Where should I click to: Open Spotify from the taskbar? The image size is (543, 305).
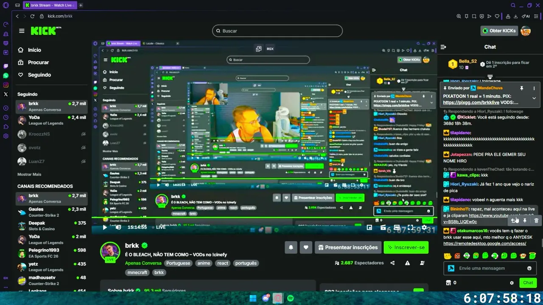click(290, 298)
